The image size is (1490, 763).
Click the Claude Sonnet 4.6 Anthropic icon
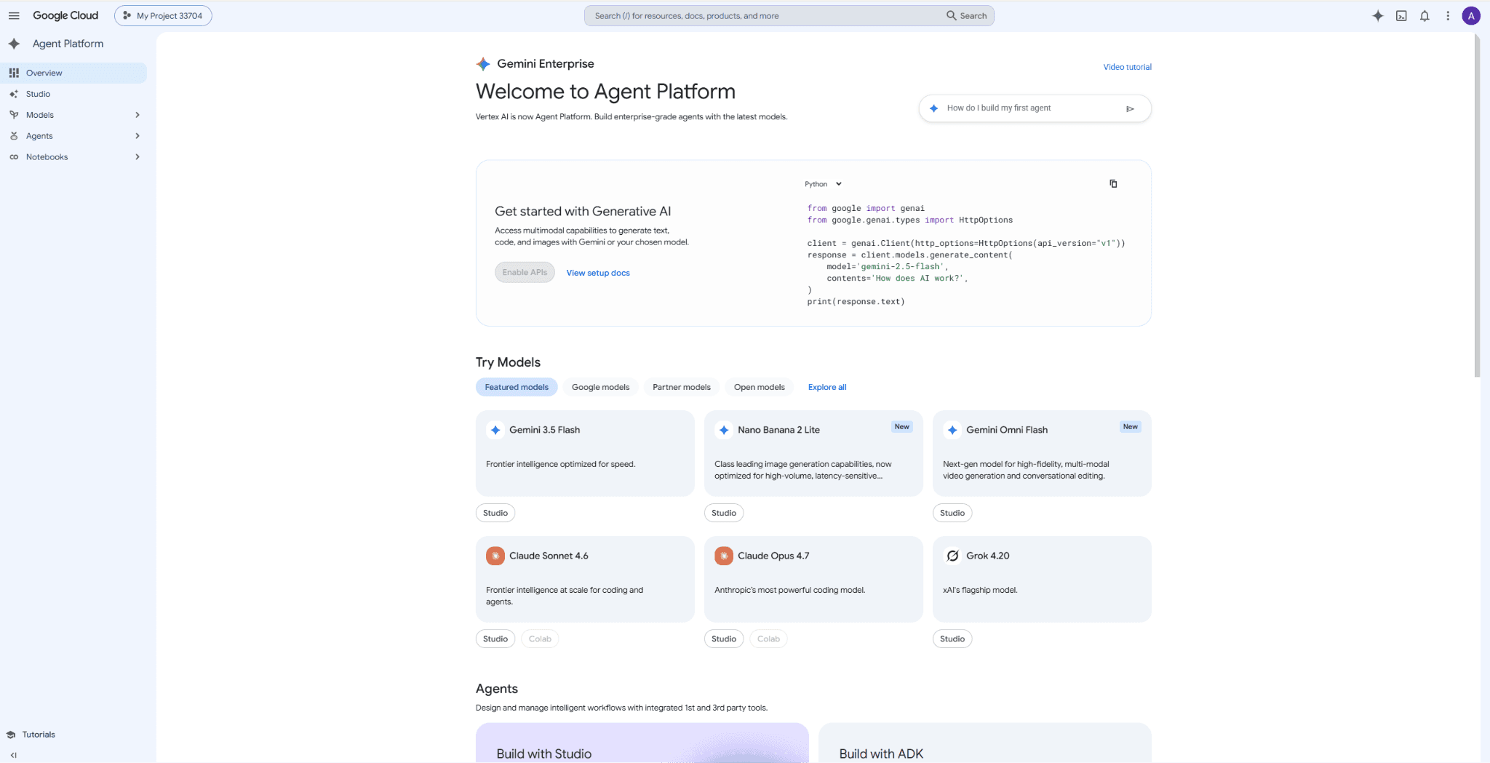(495, 556)
